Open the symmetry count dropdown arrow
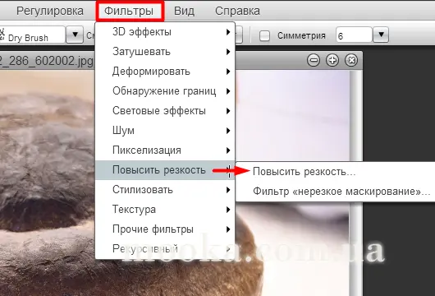Image resolution: width=435 pixels, height=296 pixels. 382,35
